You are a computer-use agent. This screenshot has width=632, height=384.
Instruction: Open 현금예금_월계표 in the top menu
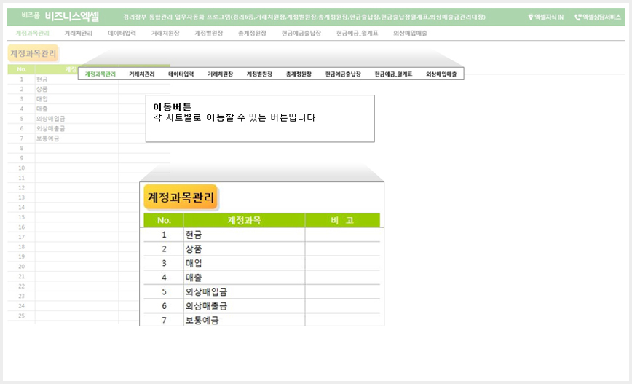(x=358, y=33)
